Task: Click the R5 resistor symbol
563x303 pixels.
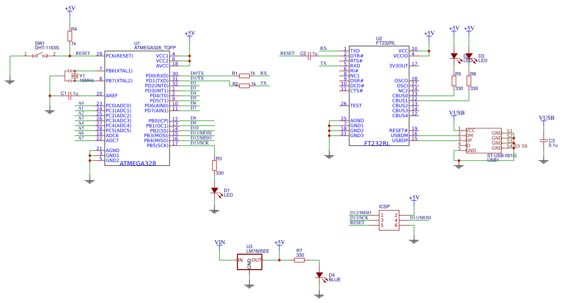Action: pyautogui.click(x=454, y=81)
